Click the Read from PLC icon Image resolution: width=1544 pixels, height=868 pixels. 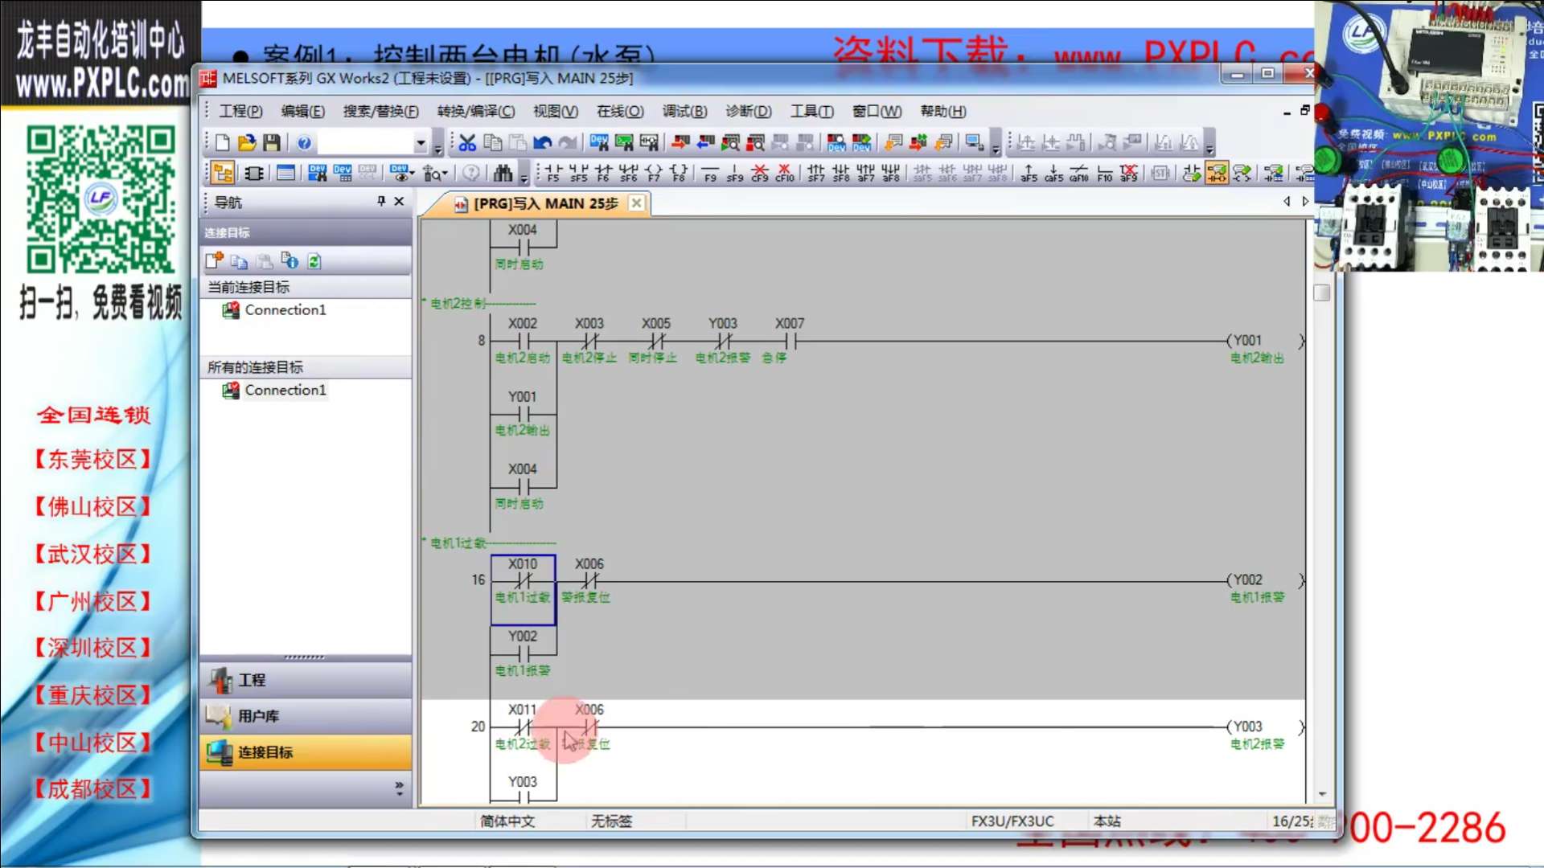tap(705, 143)
